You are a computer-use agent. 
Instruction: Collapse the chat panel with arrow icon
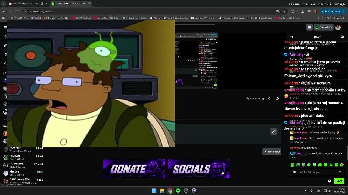coord(292,37)
